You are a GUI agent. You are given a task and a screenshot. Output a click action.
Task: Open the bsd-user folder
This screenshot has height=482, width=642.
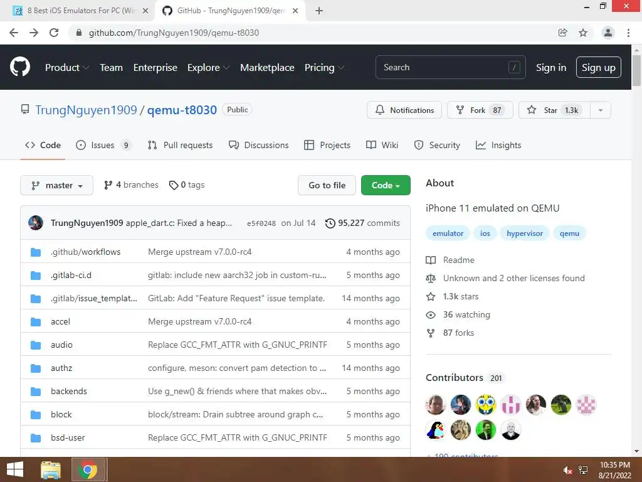[68, 437]
